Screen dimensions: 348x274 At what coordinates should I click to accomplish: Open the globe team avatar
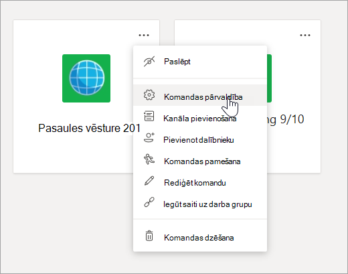[x=86, y=78]
